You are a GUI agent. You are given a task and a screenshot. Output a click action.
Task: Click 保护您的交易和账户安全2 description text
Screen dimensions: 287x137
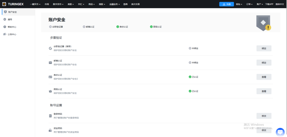click(66, 79)
